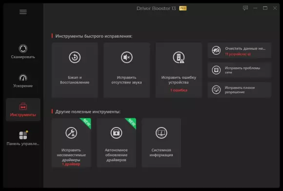
Task: Click the offline driver update download icon
Action: point(117,133)
